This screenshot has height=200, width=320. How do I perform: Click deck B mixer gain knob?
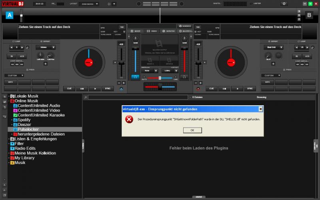point(184,39)
